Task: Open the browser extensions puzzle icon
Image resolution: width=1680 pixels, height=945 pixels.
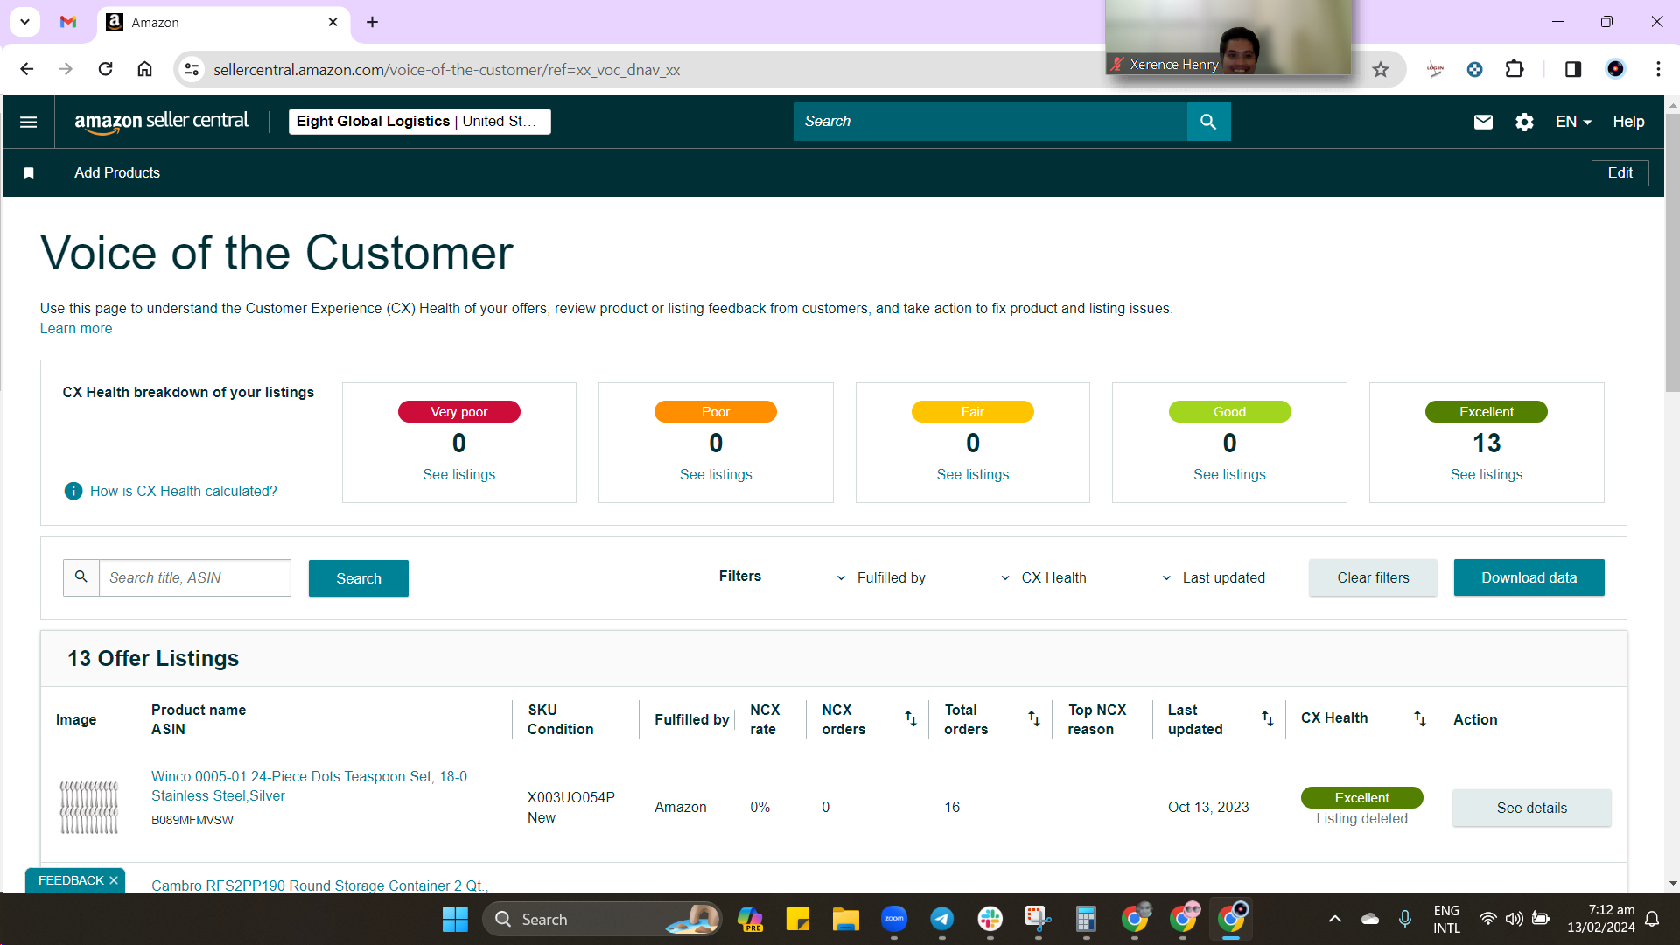Action: tap(1515, 69)
